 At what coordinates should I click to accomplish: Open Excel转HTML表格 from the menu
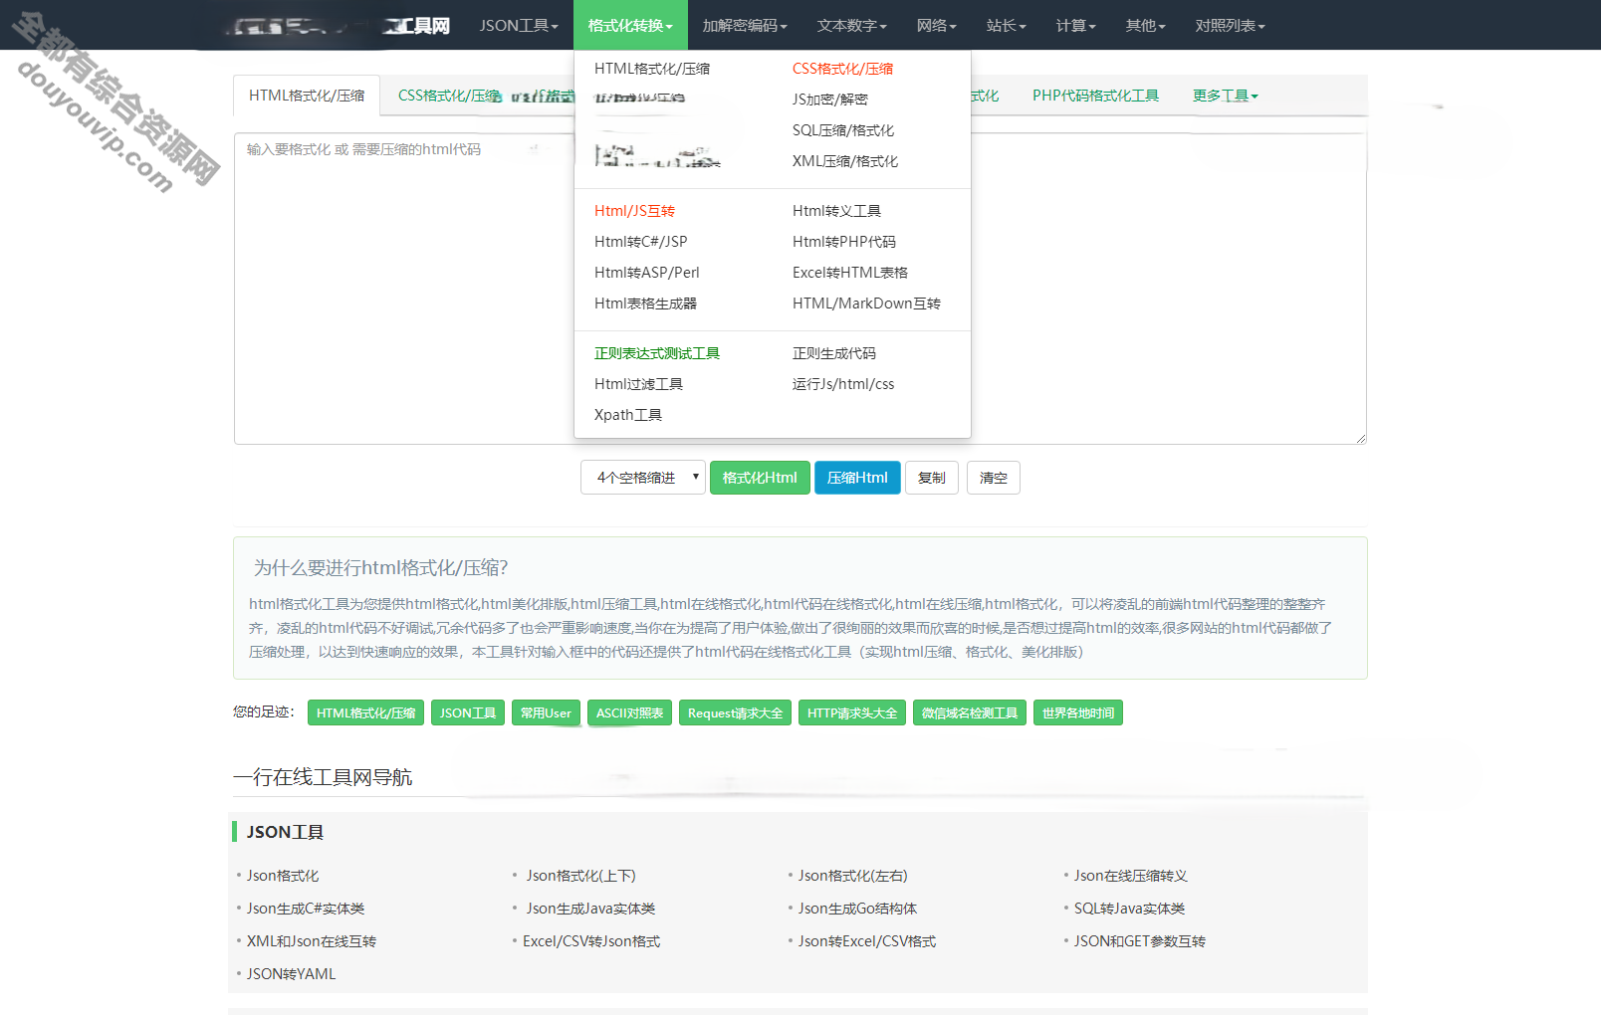(x=850, y=273)
